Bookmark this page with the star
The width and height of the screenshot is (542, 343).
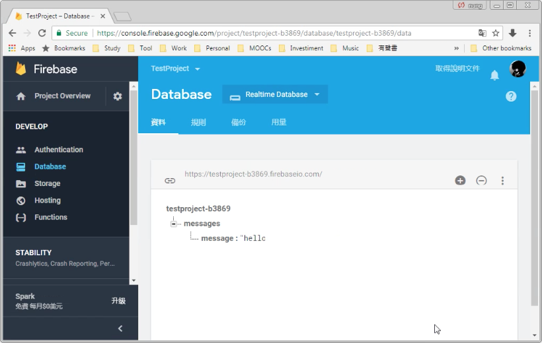pos(496,33)
